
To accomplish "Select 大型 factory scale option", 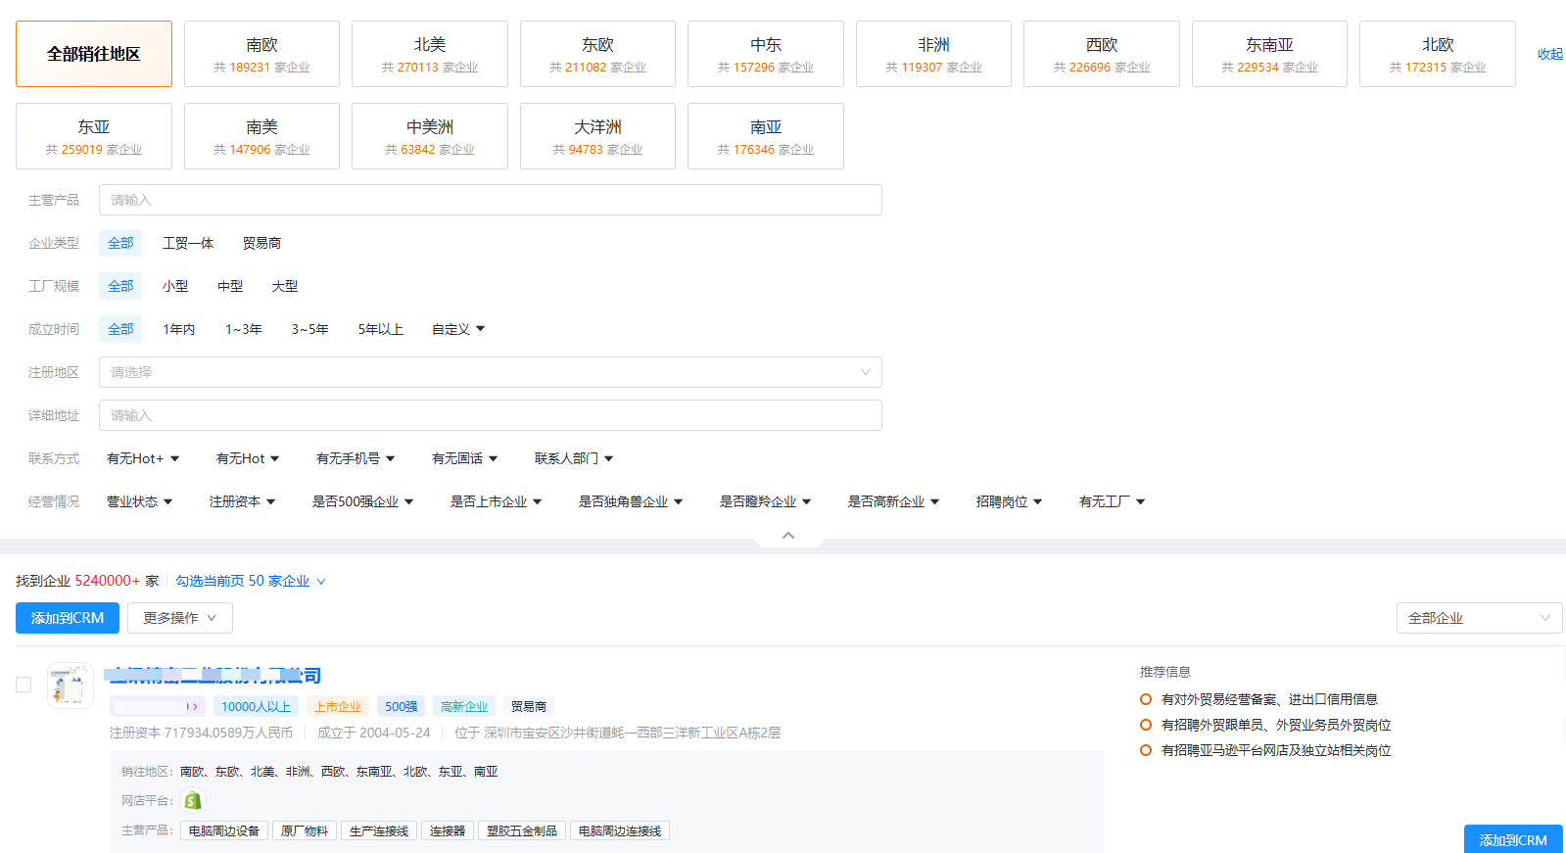I will (x=285, y=286).
